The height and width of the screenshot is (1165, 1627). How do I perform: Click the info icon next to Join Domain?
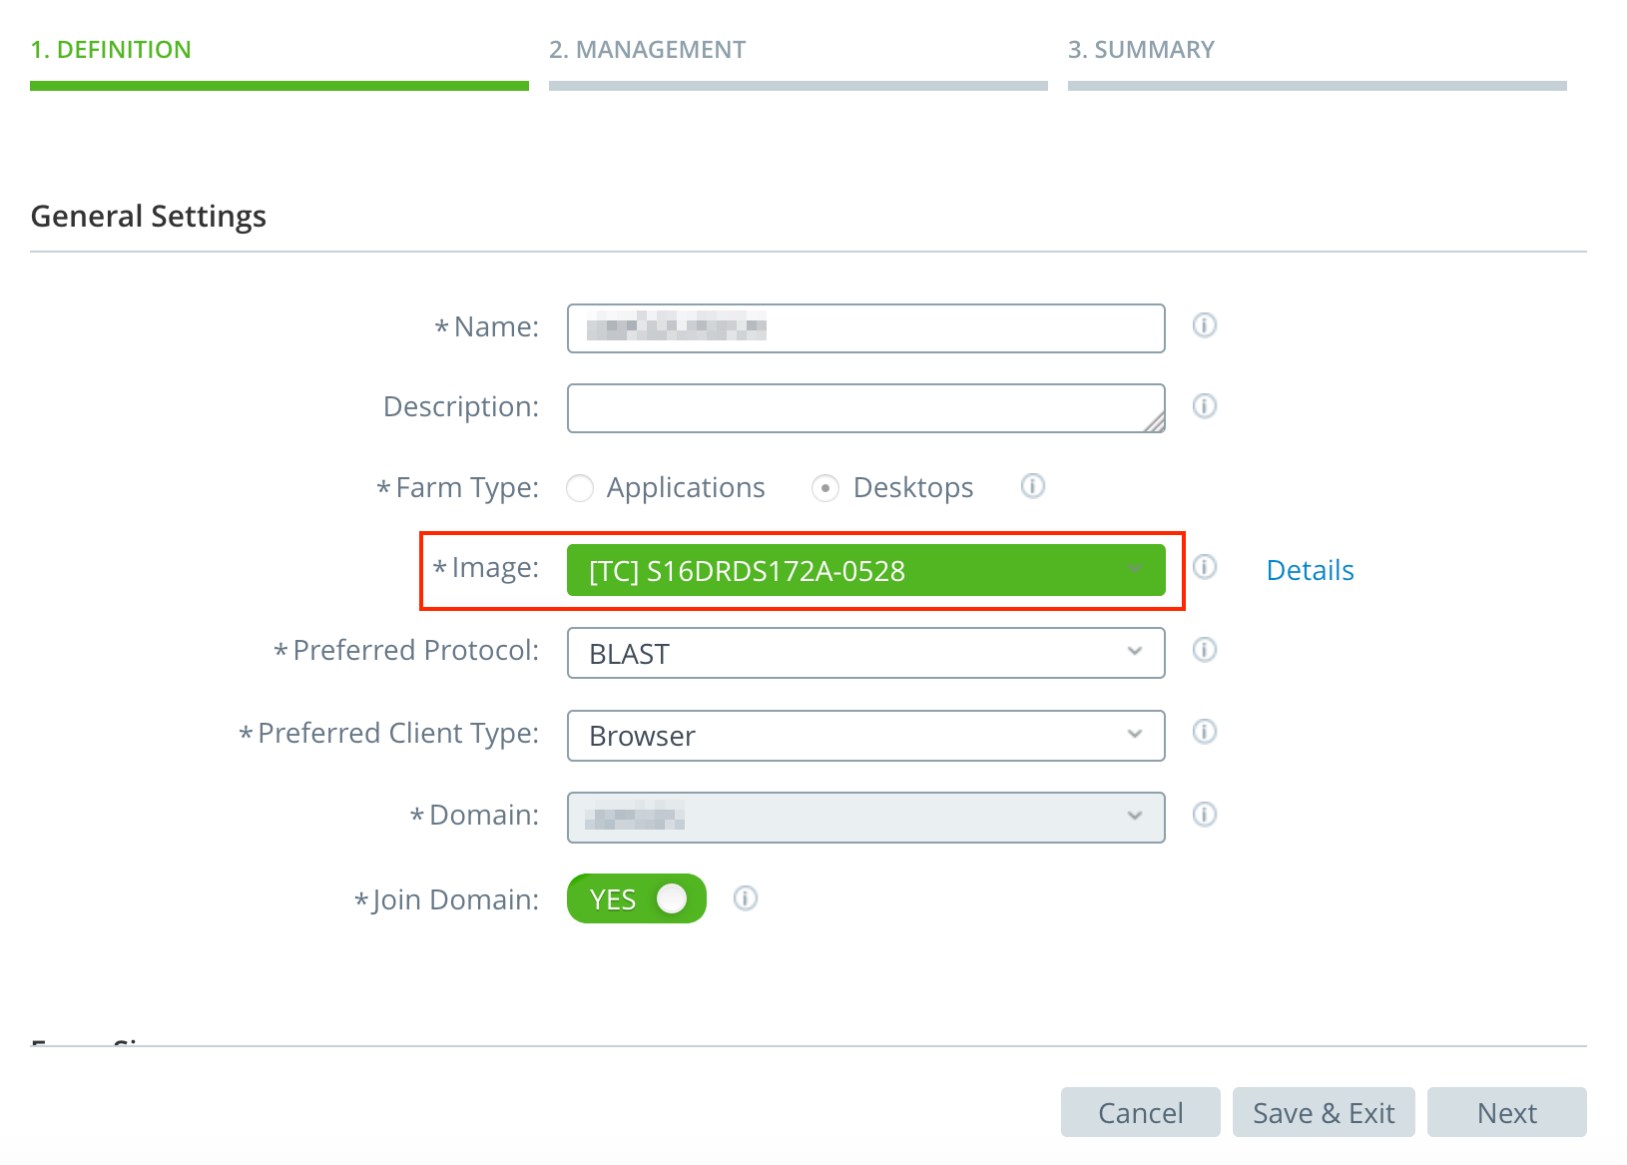coord(745,898)
